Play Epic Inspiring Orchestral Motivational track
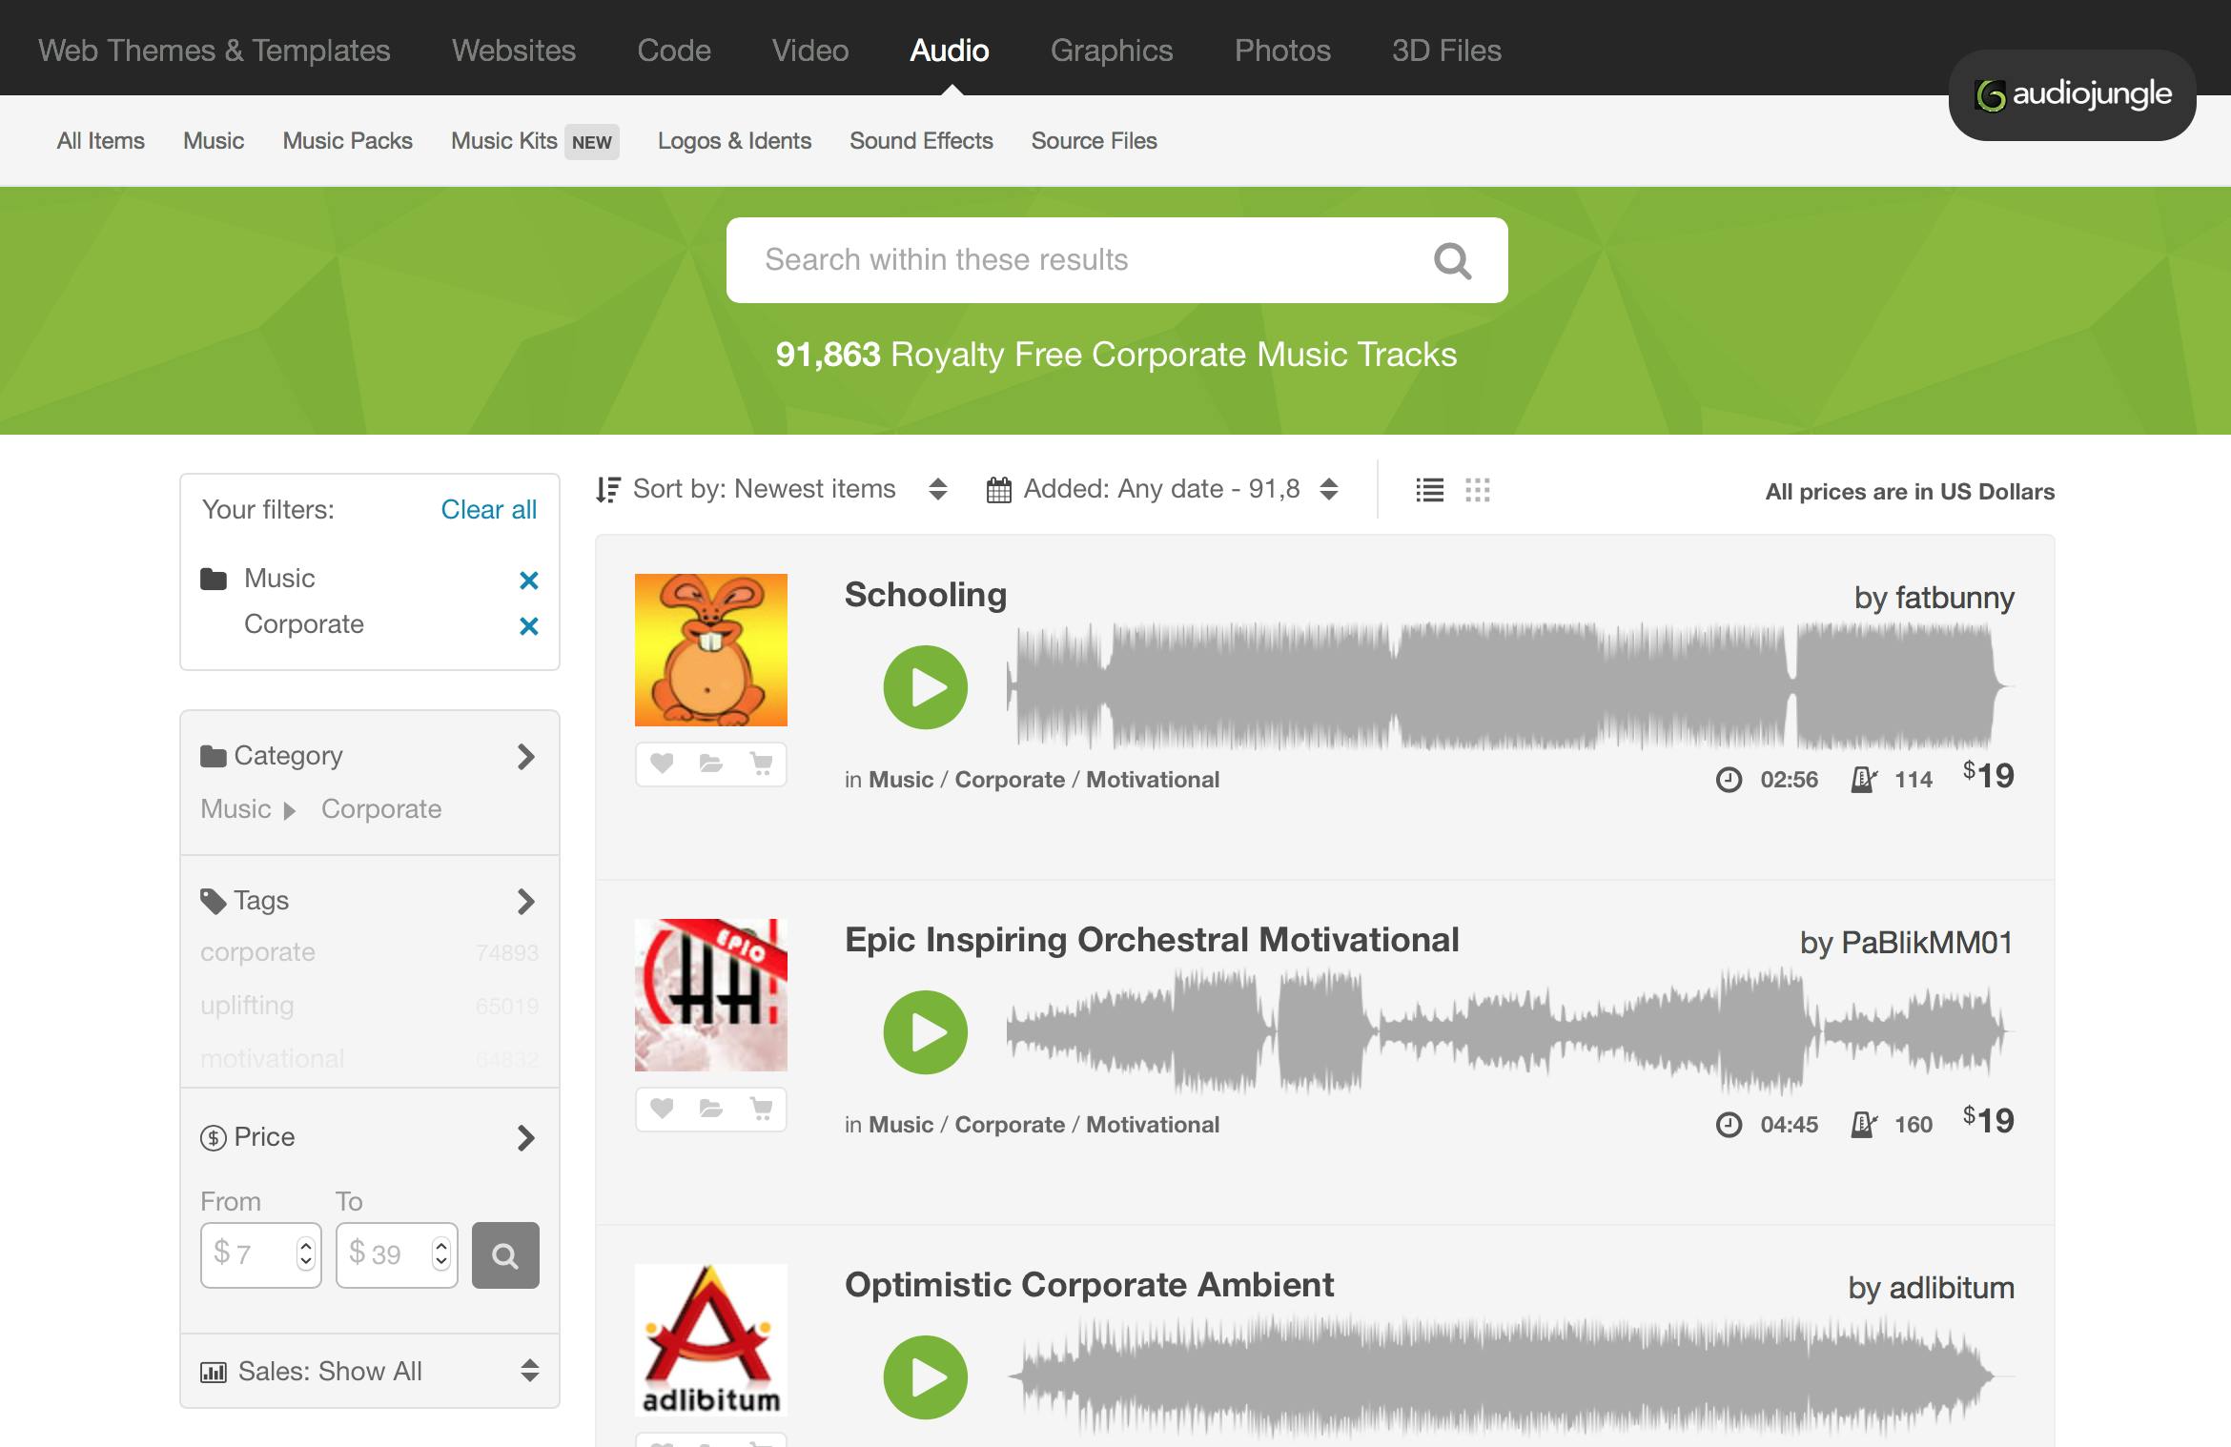2231x1447 pixels. coord(925,1032)
